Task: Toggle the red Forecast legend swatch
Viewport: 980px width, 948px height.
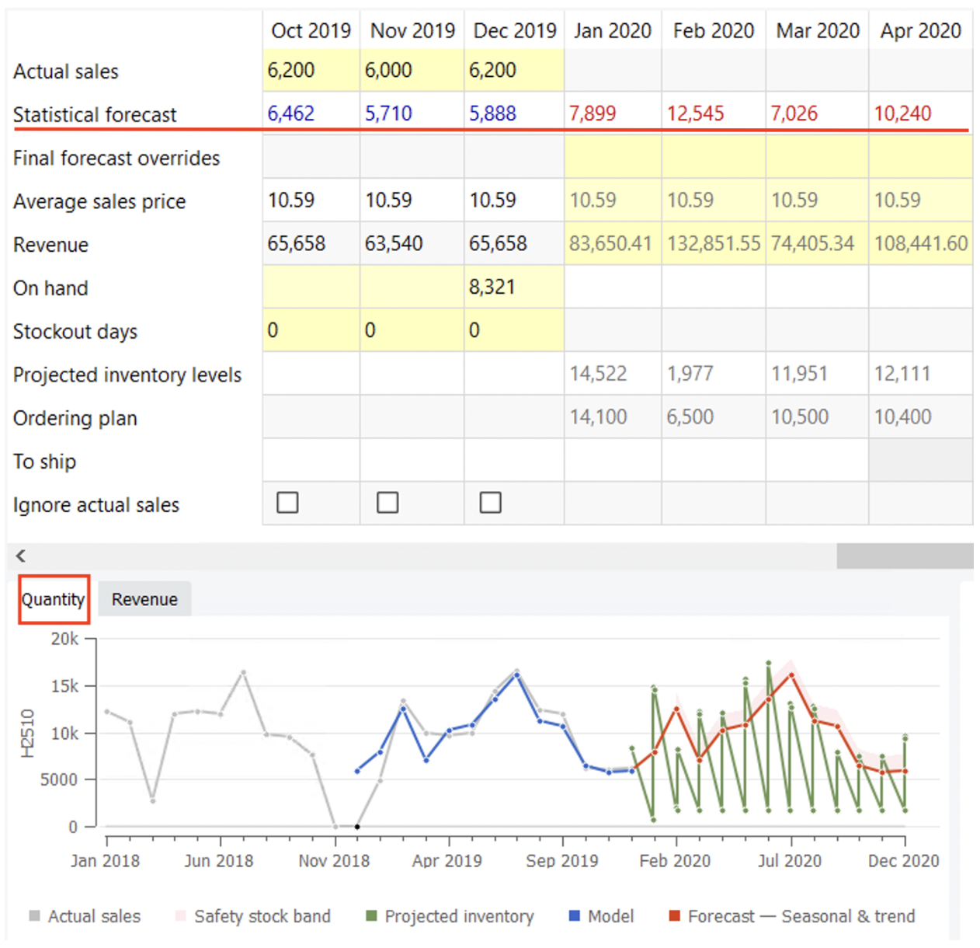Action: [675, 916]
